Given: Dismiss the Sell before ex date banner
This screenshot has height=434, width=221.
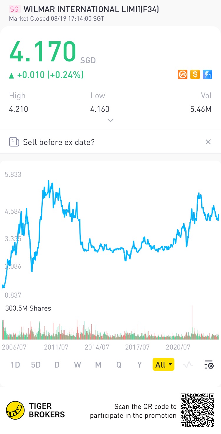Looking at the screenshot, I should coord(208,142).
